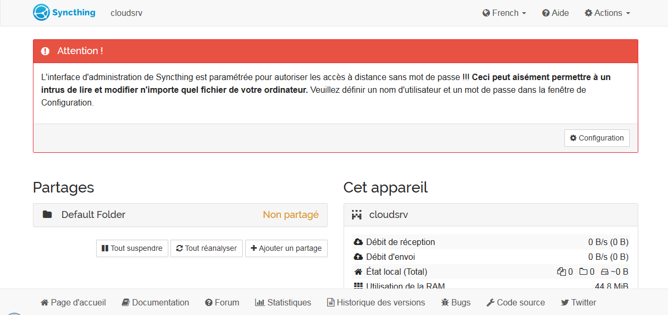Open the Actions dropdown menu
The width and height of the screenshot is (668, 315).
tap(607, 13)
